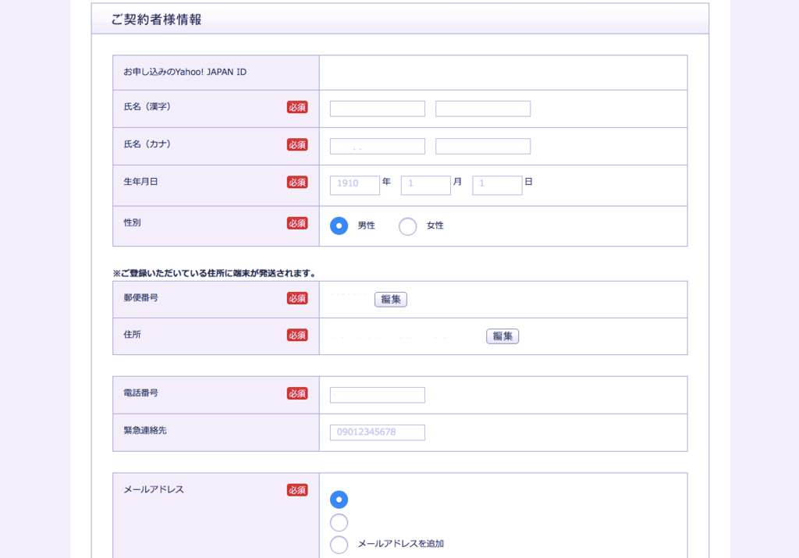Click the first 氏名（漢字）input field
Image resolution: width=799 pixels, height=558 pixels.
[377, 108]
